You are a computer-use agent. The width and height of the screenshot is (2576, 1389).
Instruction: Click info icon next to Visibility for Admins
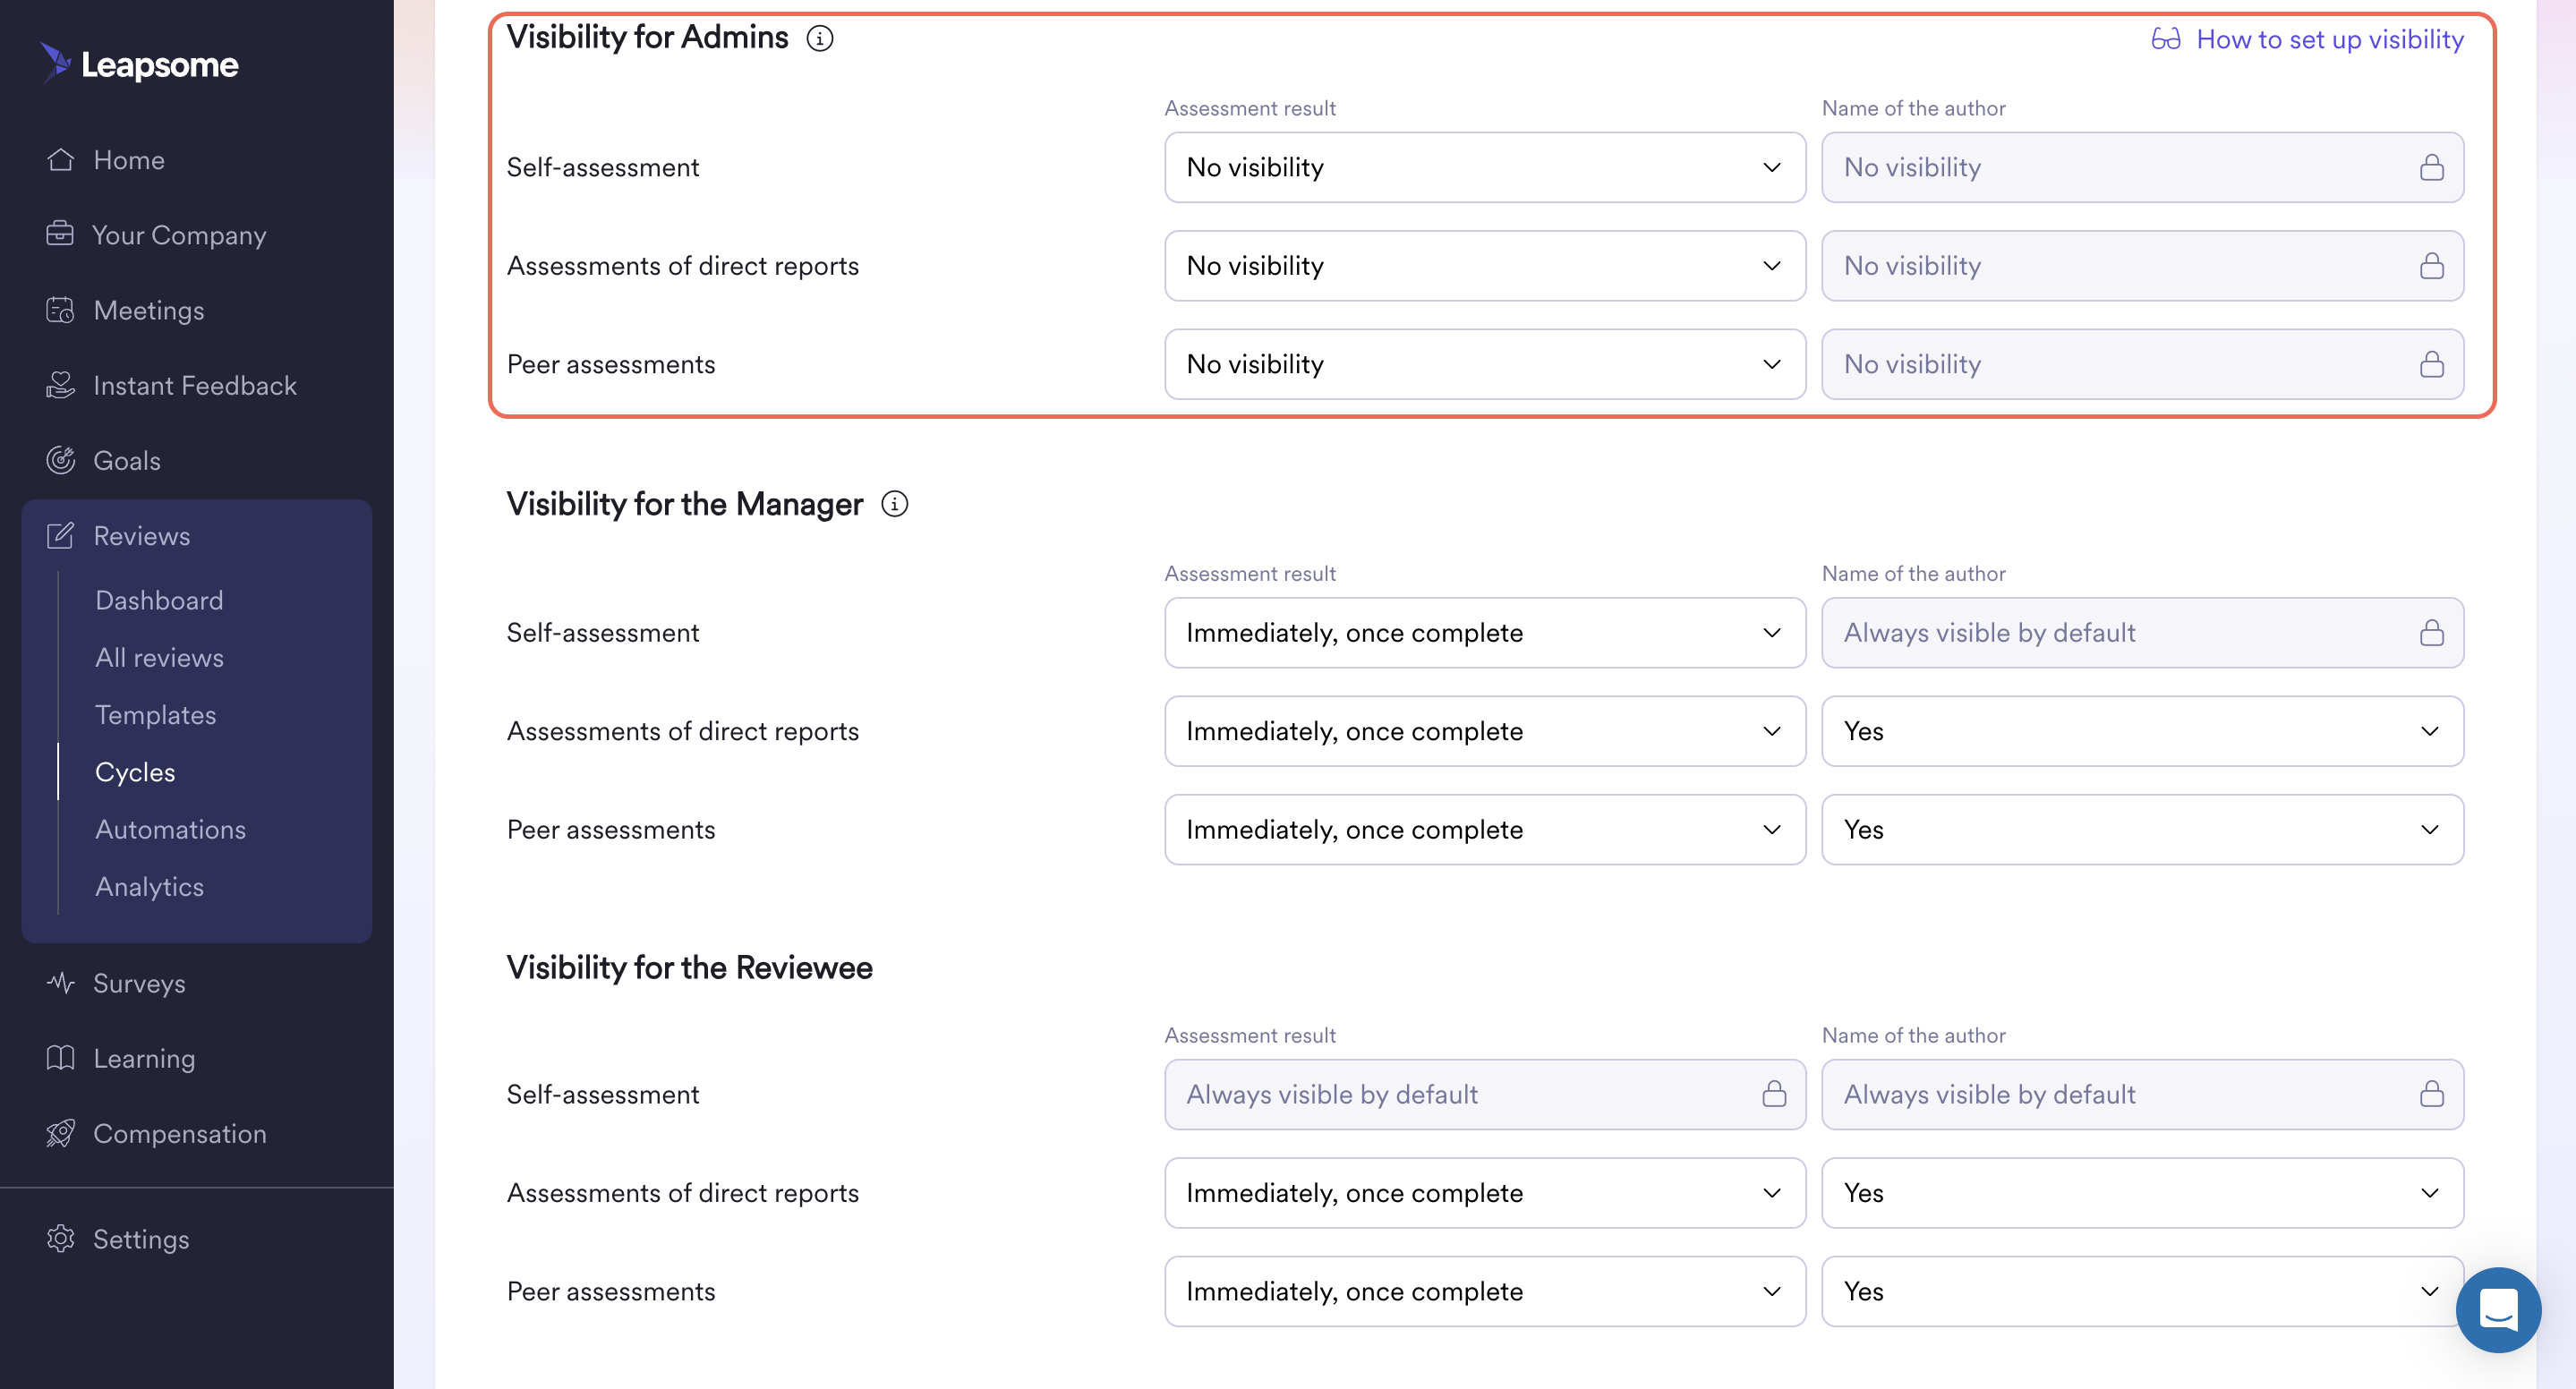pos(820,38)
